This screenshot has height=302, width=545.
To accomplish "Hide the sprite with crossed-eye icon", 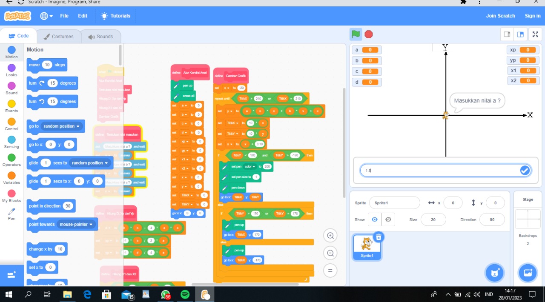I will point(388,219).
